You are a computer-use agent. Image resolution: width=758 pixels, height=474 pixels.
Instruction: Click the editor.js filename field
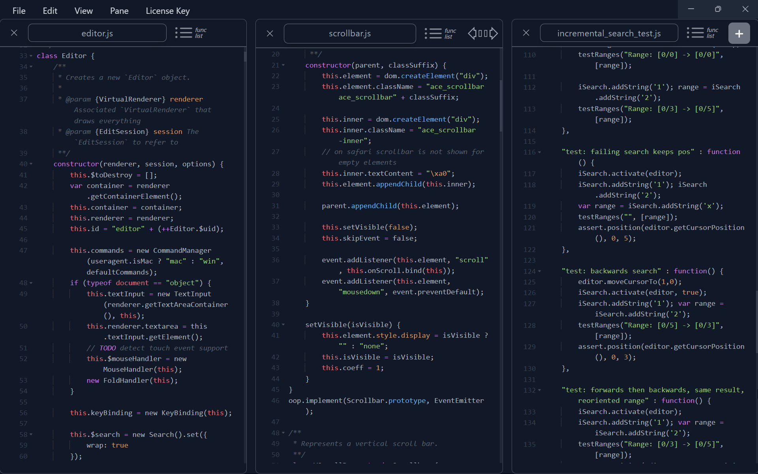97,33
